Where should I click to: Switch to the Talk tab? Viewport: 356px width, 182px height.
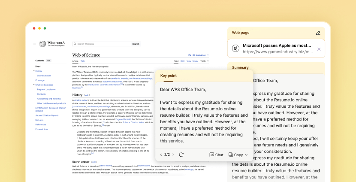tap(82, 61)
